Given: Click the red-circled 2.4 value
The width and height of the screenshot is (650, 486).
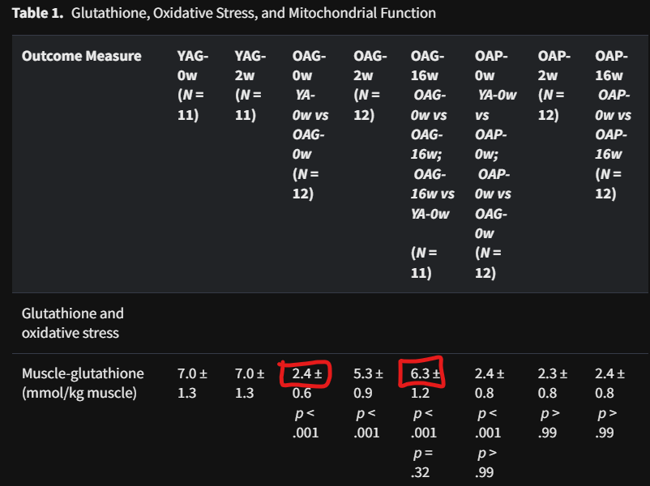Looking at the screenshot, I should [306, 373].
